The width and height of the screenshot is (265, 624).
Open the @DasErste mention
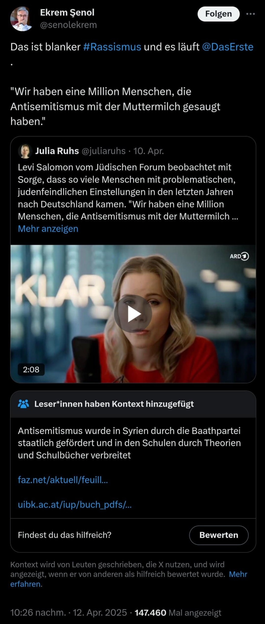coord(228,47)
